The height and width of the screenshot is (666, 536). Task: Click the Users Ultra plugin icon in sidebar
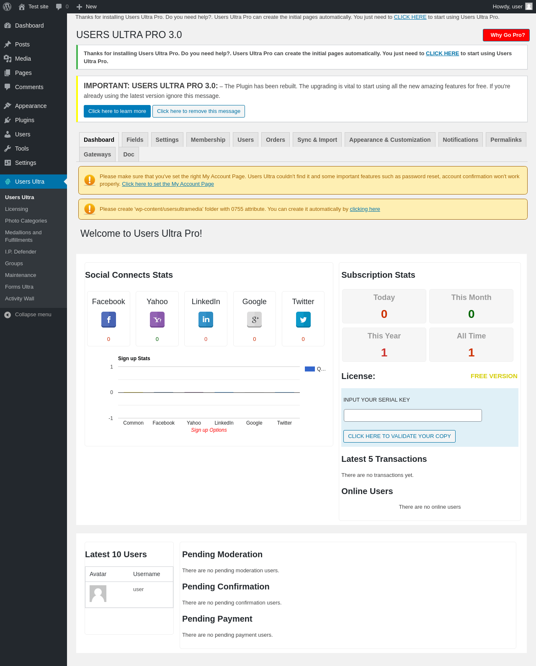pyautogui.click(x=8, y=182)
